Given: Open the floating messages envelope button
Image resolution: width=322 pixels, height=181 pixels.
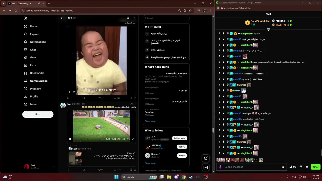Looking at the screenshot, I should pyautogui.click(x=206, y=167).
